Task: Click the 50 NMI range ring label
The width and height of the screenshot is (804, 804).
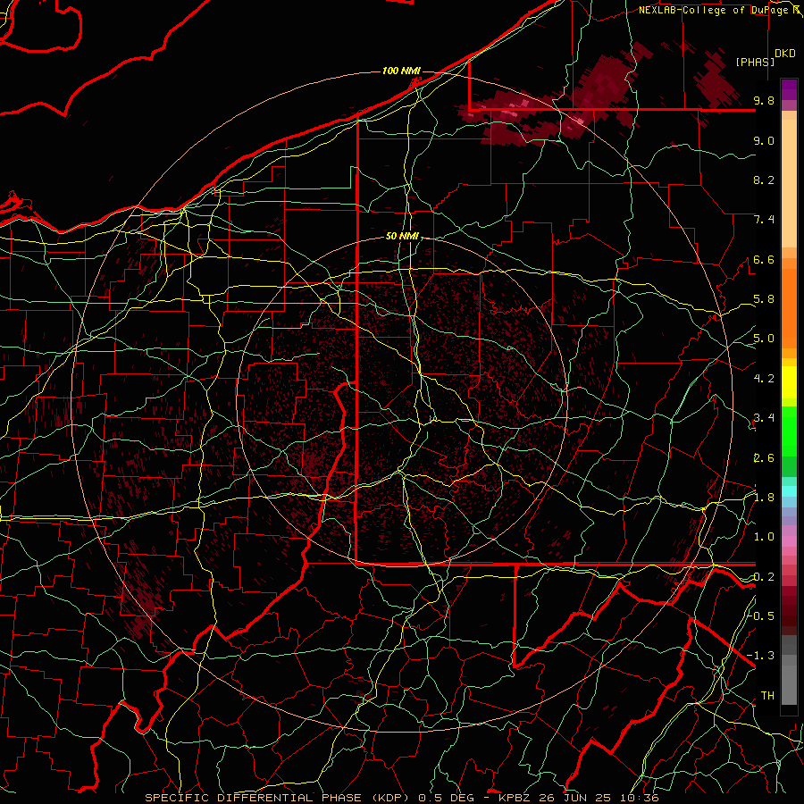Action: [x=403, y=236]
